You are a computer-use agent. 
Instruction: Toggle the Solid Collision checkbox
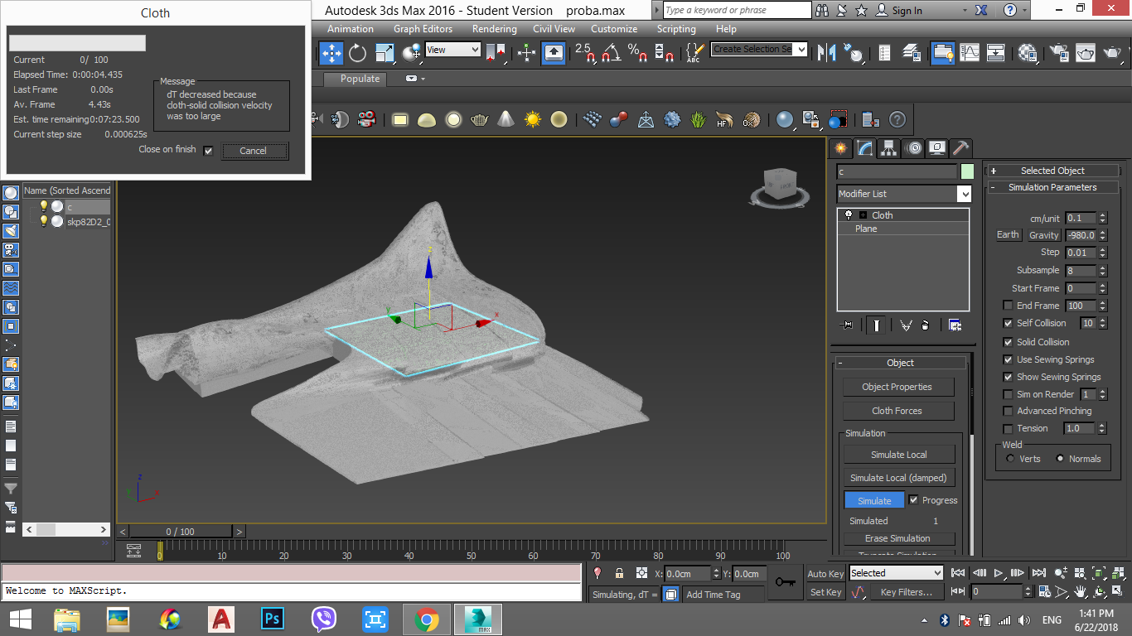coord(1008,342)
